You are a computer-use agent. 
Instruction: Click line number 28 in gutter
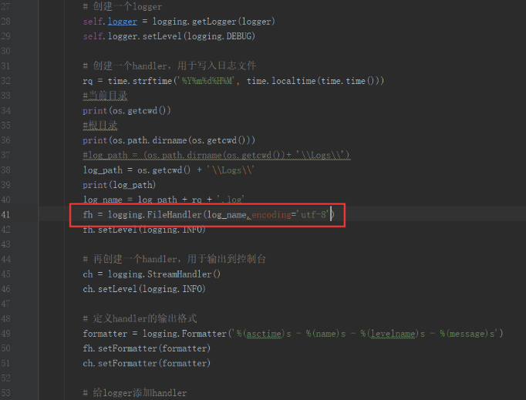(5, 22)
